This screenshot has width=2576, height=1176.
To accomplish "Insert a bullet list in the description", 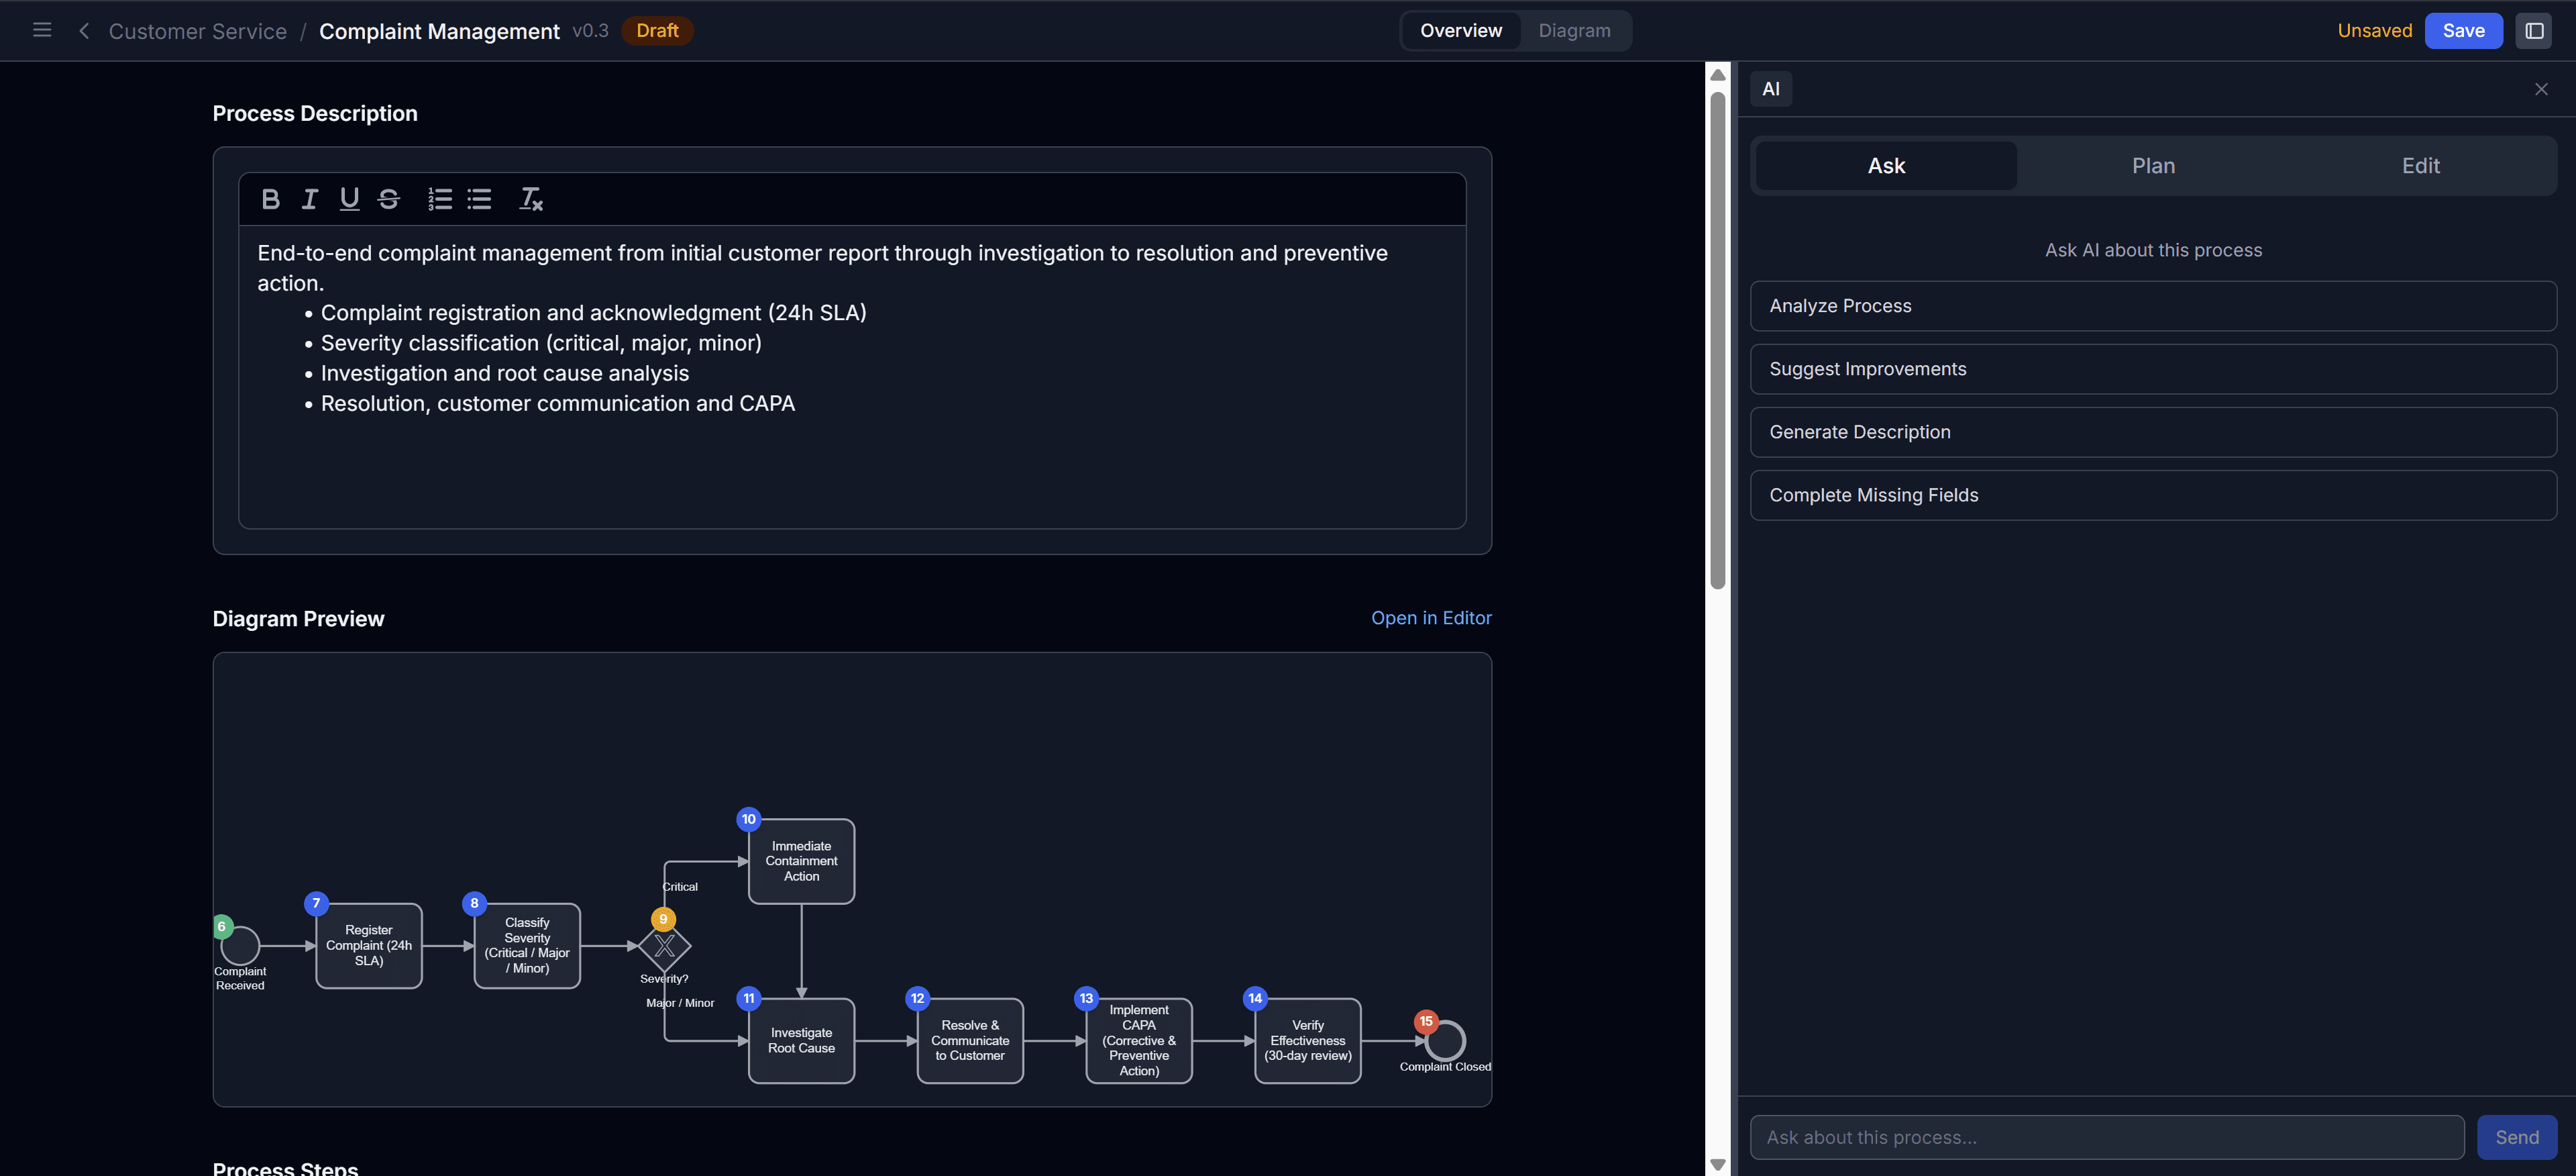I will (479, 198).
